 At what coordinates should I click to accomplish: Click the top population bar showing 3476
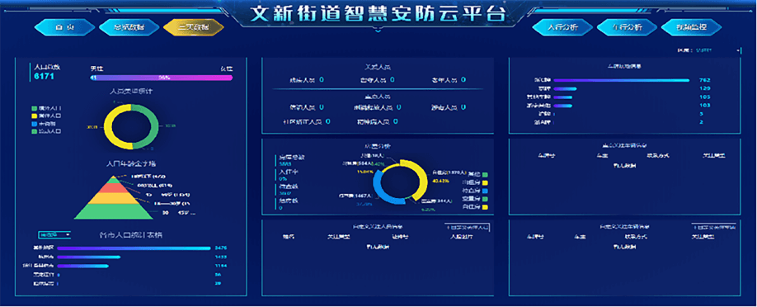[134, 248]
